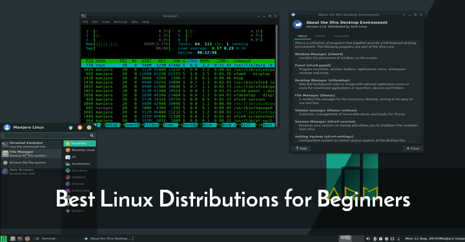465x242 pixels.
Task: Switch to the About tab in the Xfce dialog
Action: click(x=302, y=36)
